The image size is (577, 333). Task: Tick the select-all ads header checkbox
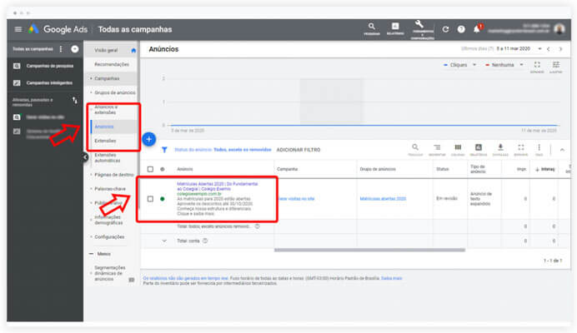(150, 169)
